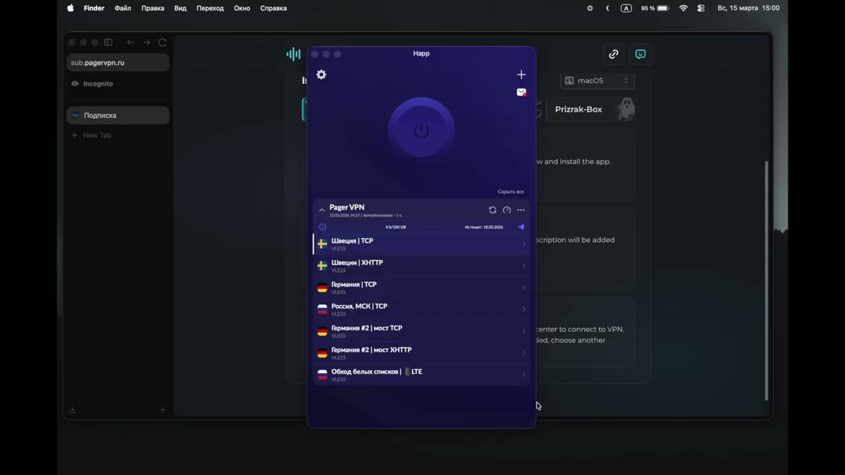Screen dimensions: 845x475
Task: Open details chevron for Швеция | XHTTP
Action: pos(524,266)
